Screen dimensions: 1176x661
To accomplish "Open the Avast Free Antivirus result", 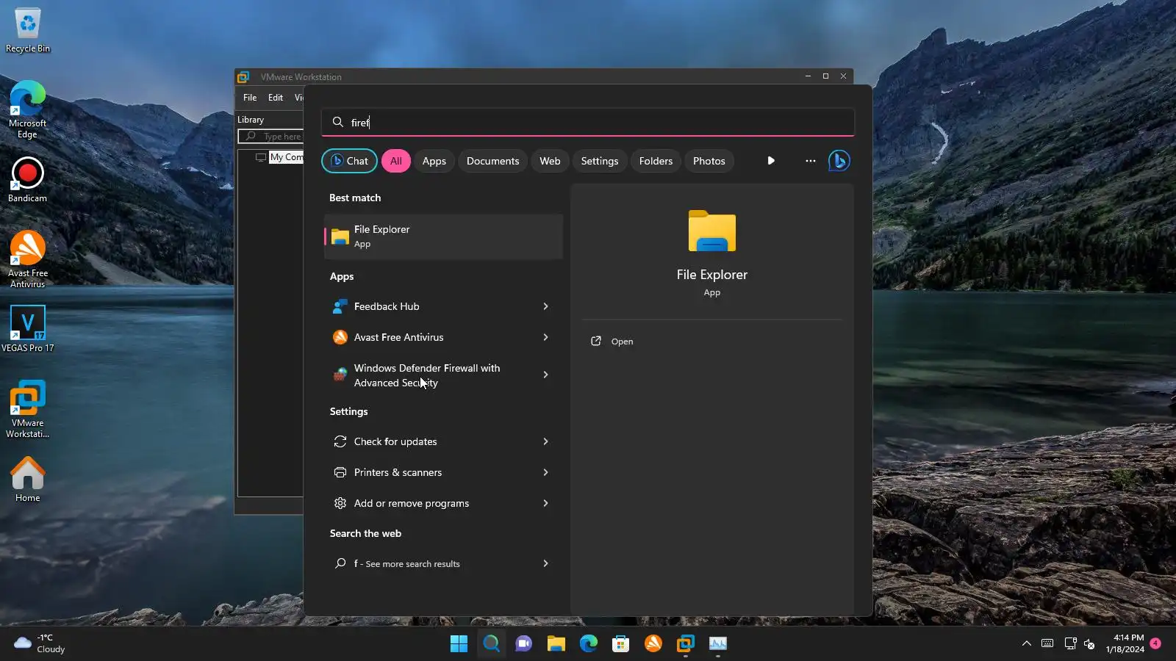I will point(429,337).
